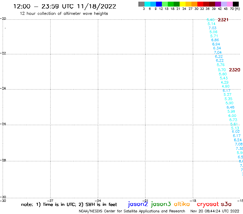The width and height of the screenshot is (243, 214).
Task: Select the yellow legend swatch
Action: [183, 4]
